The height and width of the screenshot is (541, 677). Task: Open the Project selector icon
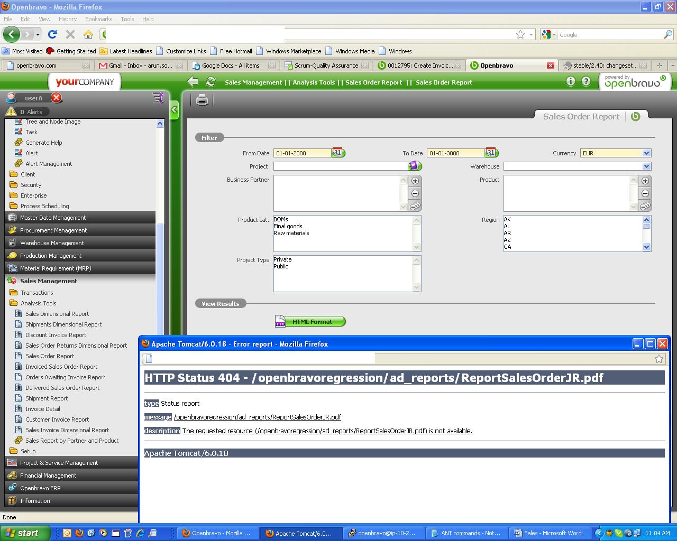[415, 166]
